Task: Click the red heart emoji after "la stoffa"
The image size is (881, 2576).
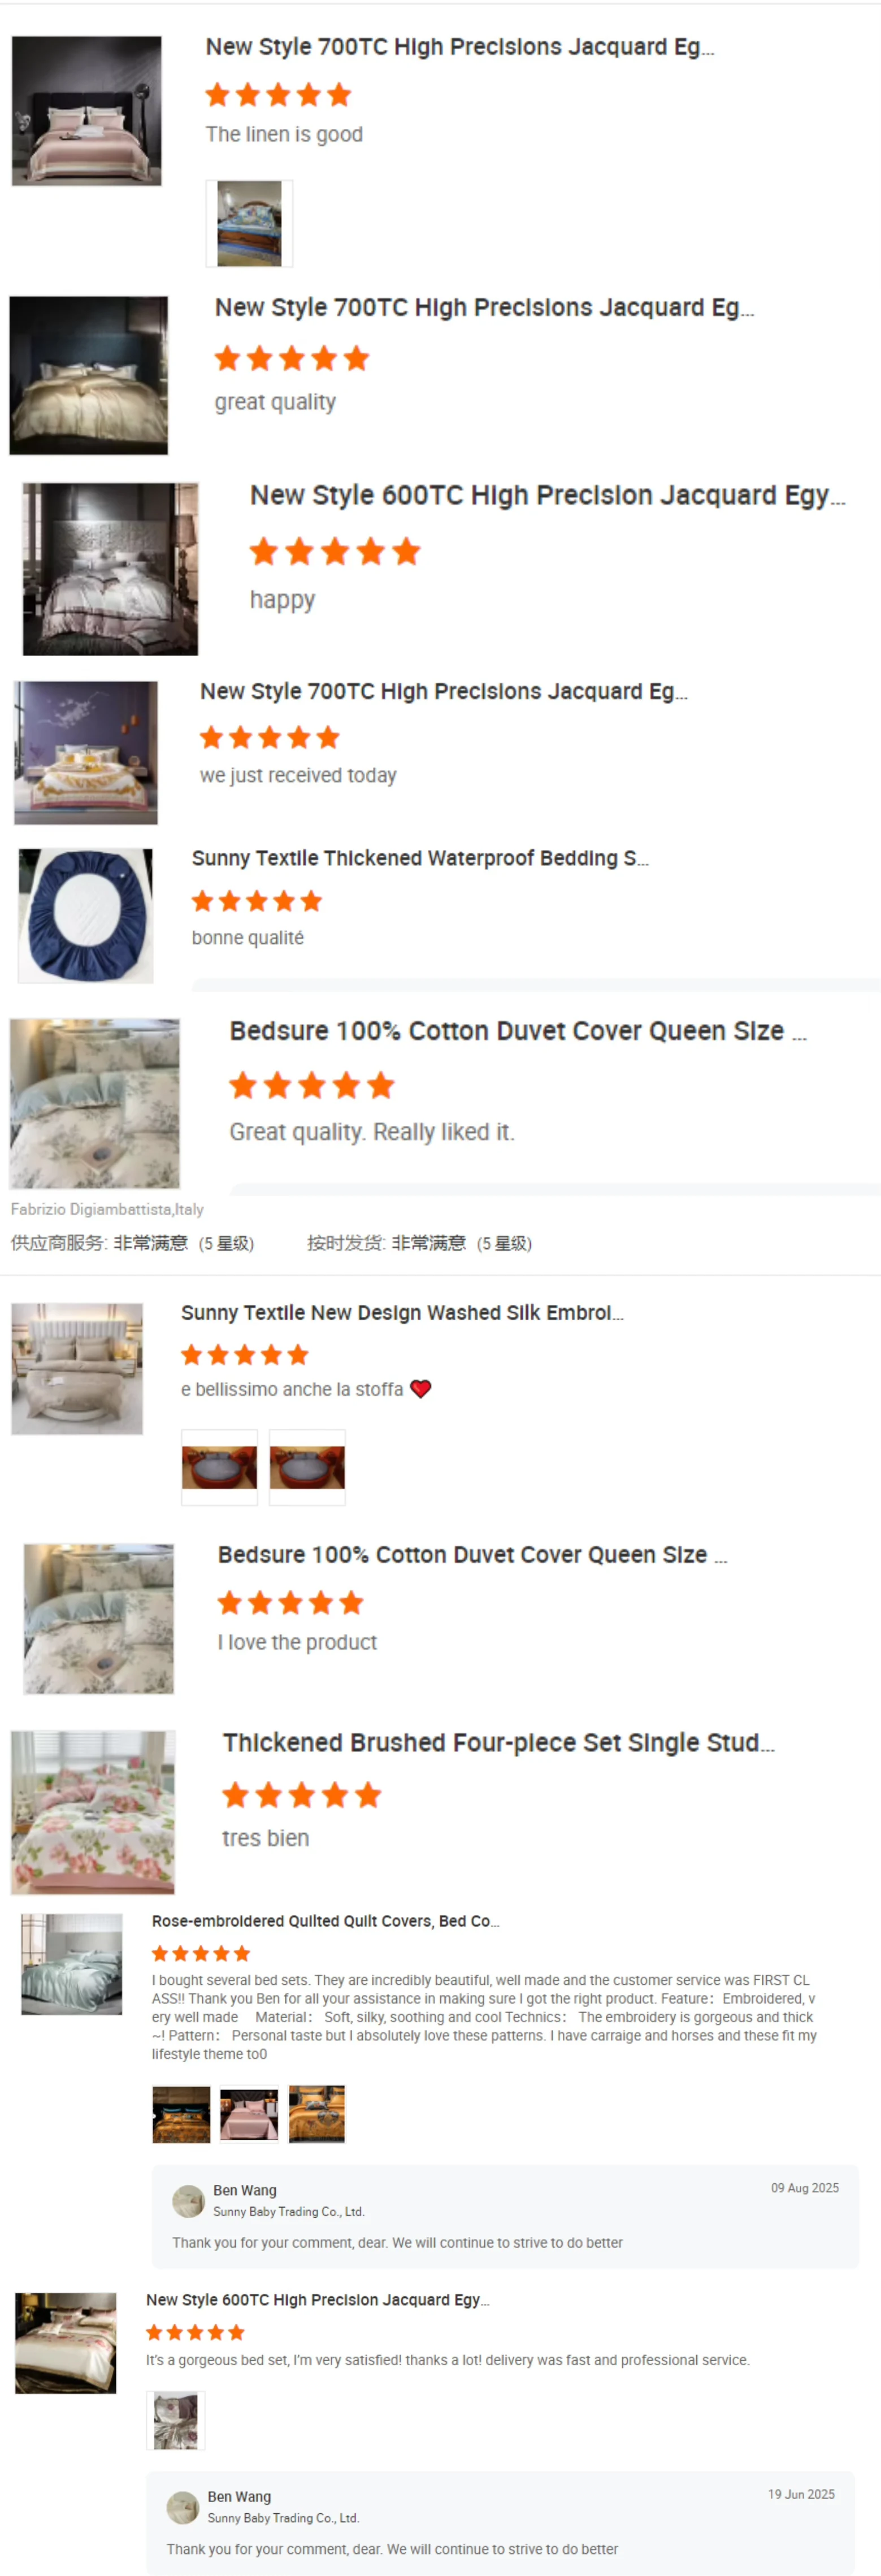Action: coord(421,1388)
